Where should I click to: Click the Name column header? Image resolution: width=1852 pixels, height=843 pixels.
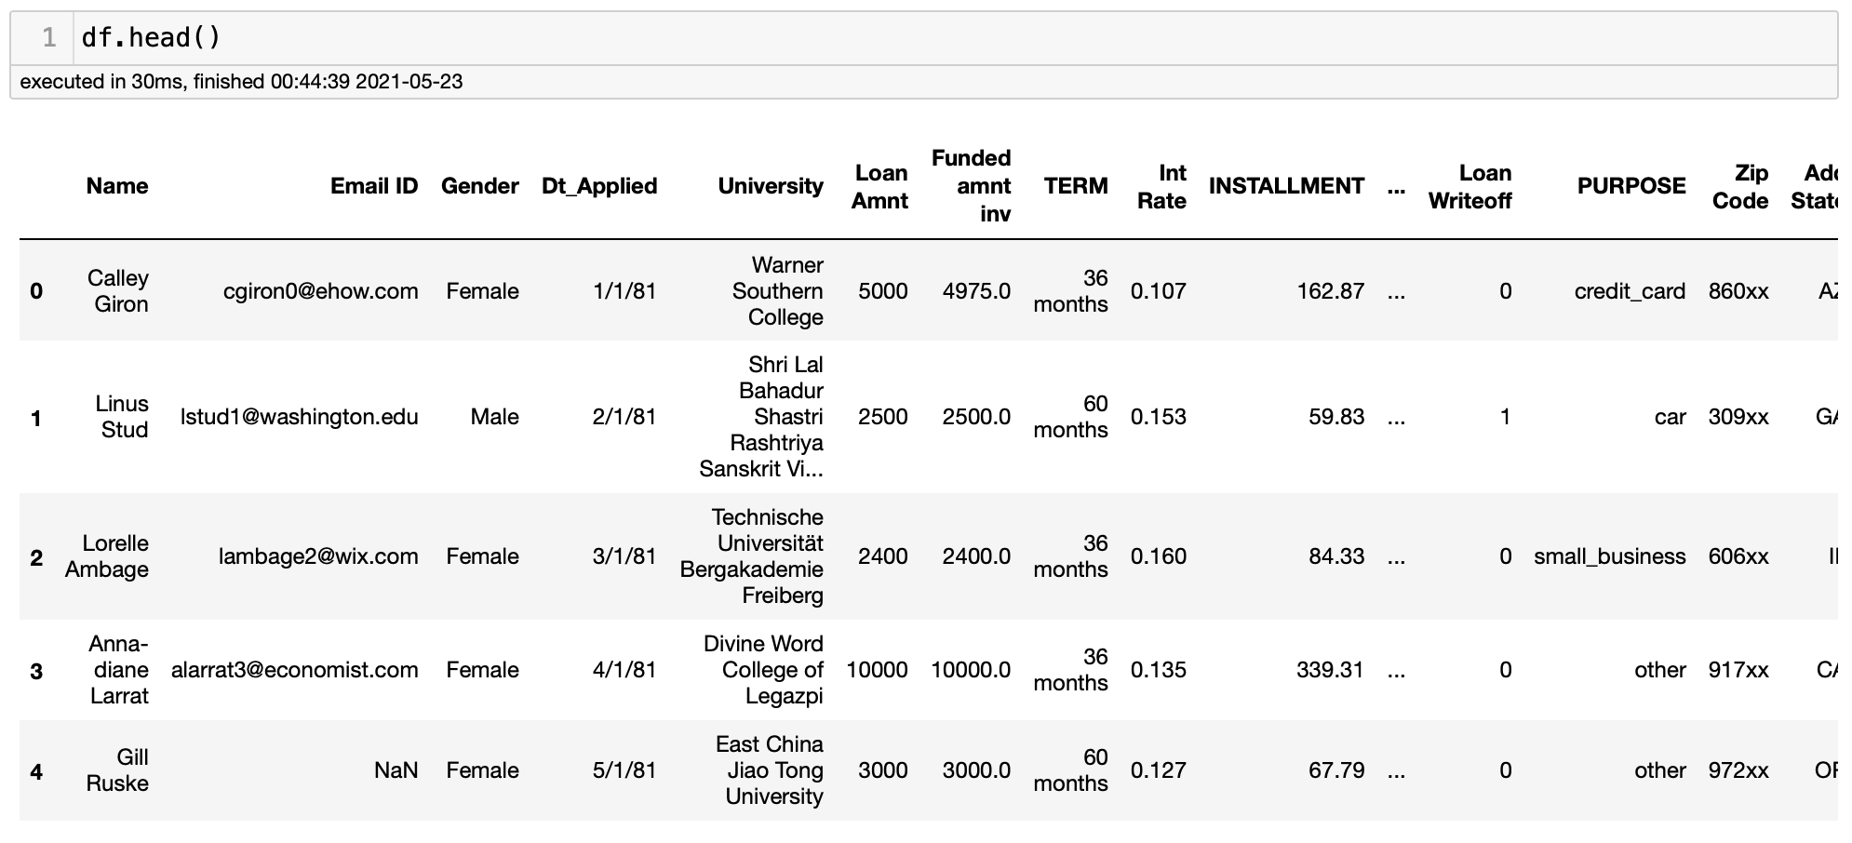pos(117,186)
